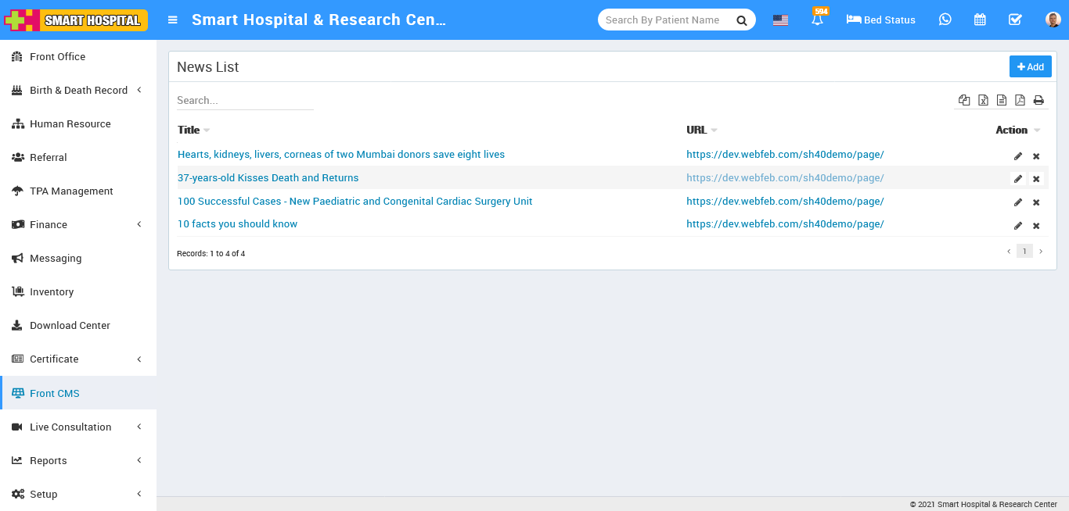Screen dimensions: 1069x511
Task: Edit the '10 facts you should know' news
Action: click(1017, 226)
